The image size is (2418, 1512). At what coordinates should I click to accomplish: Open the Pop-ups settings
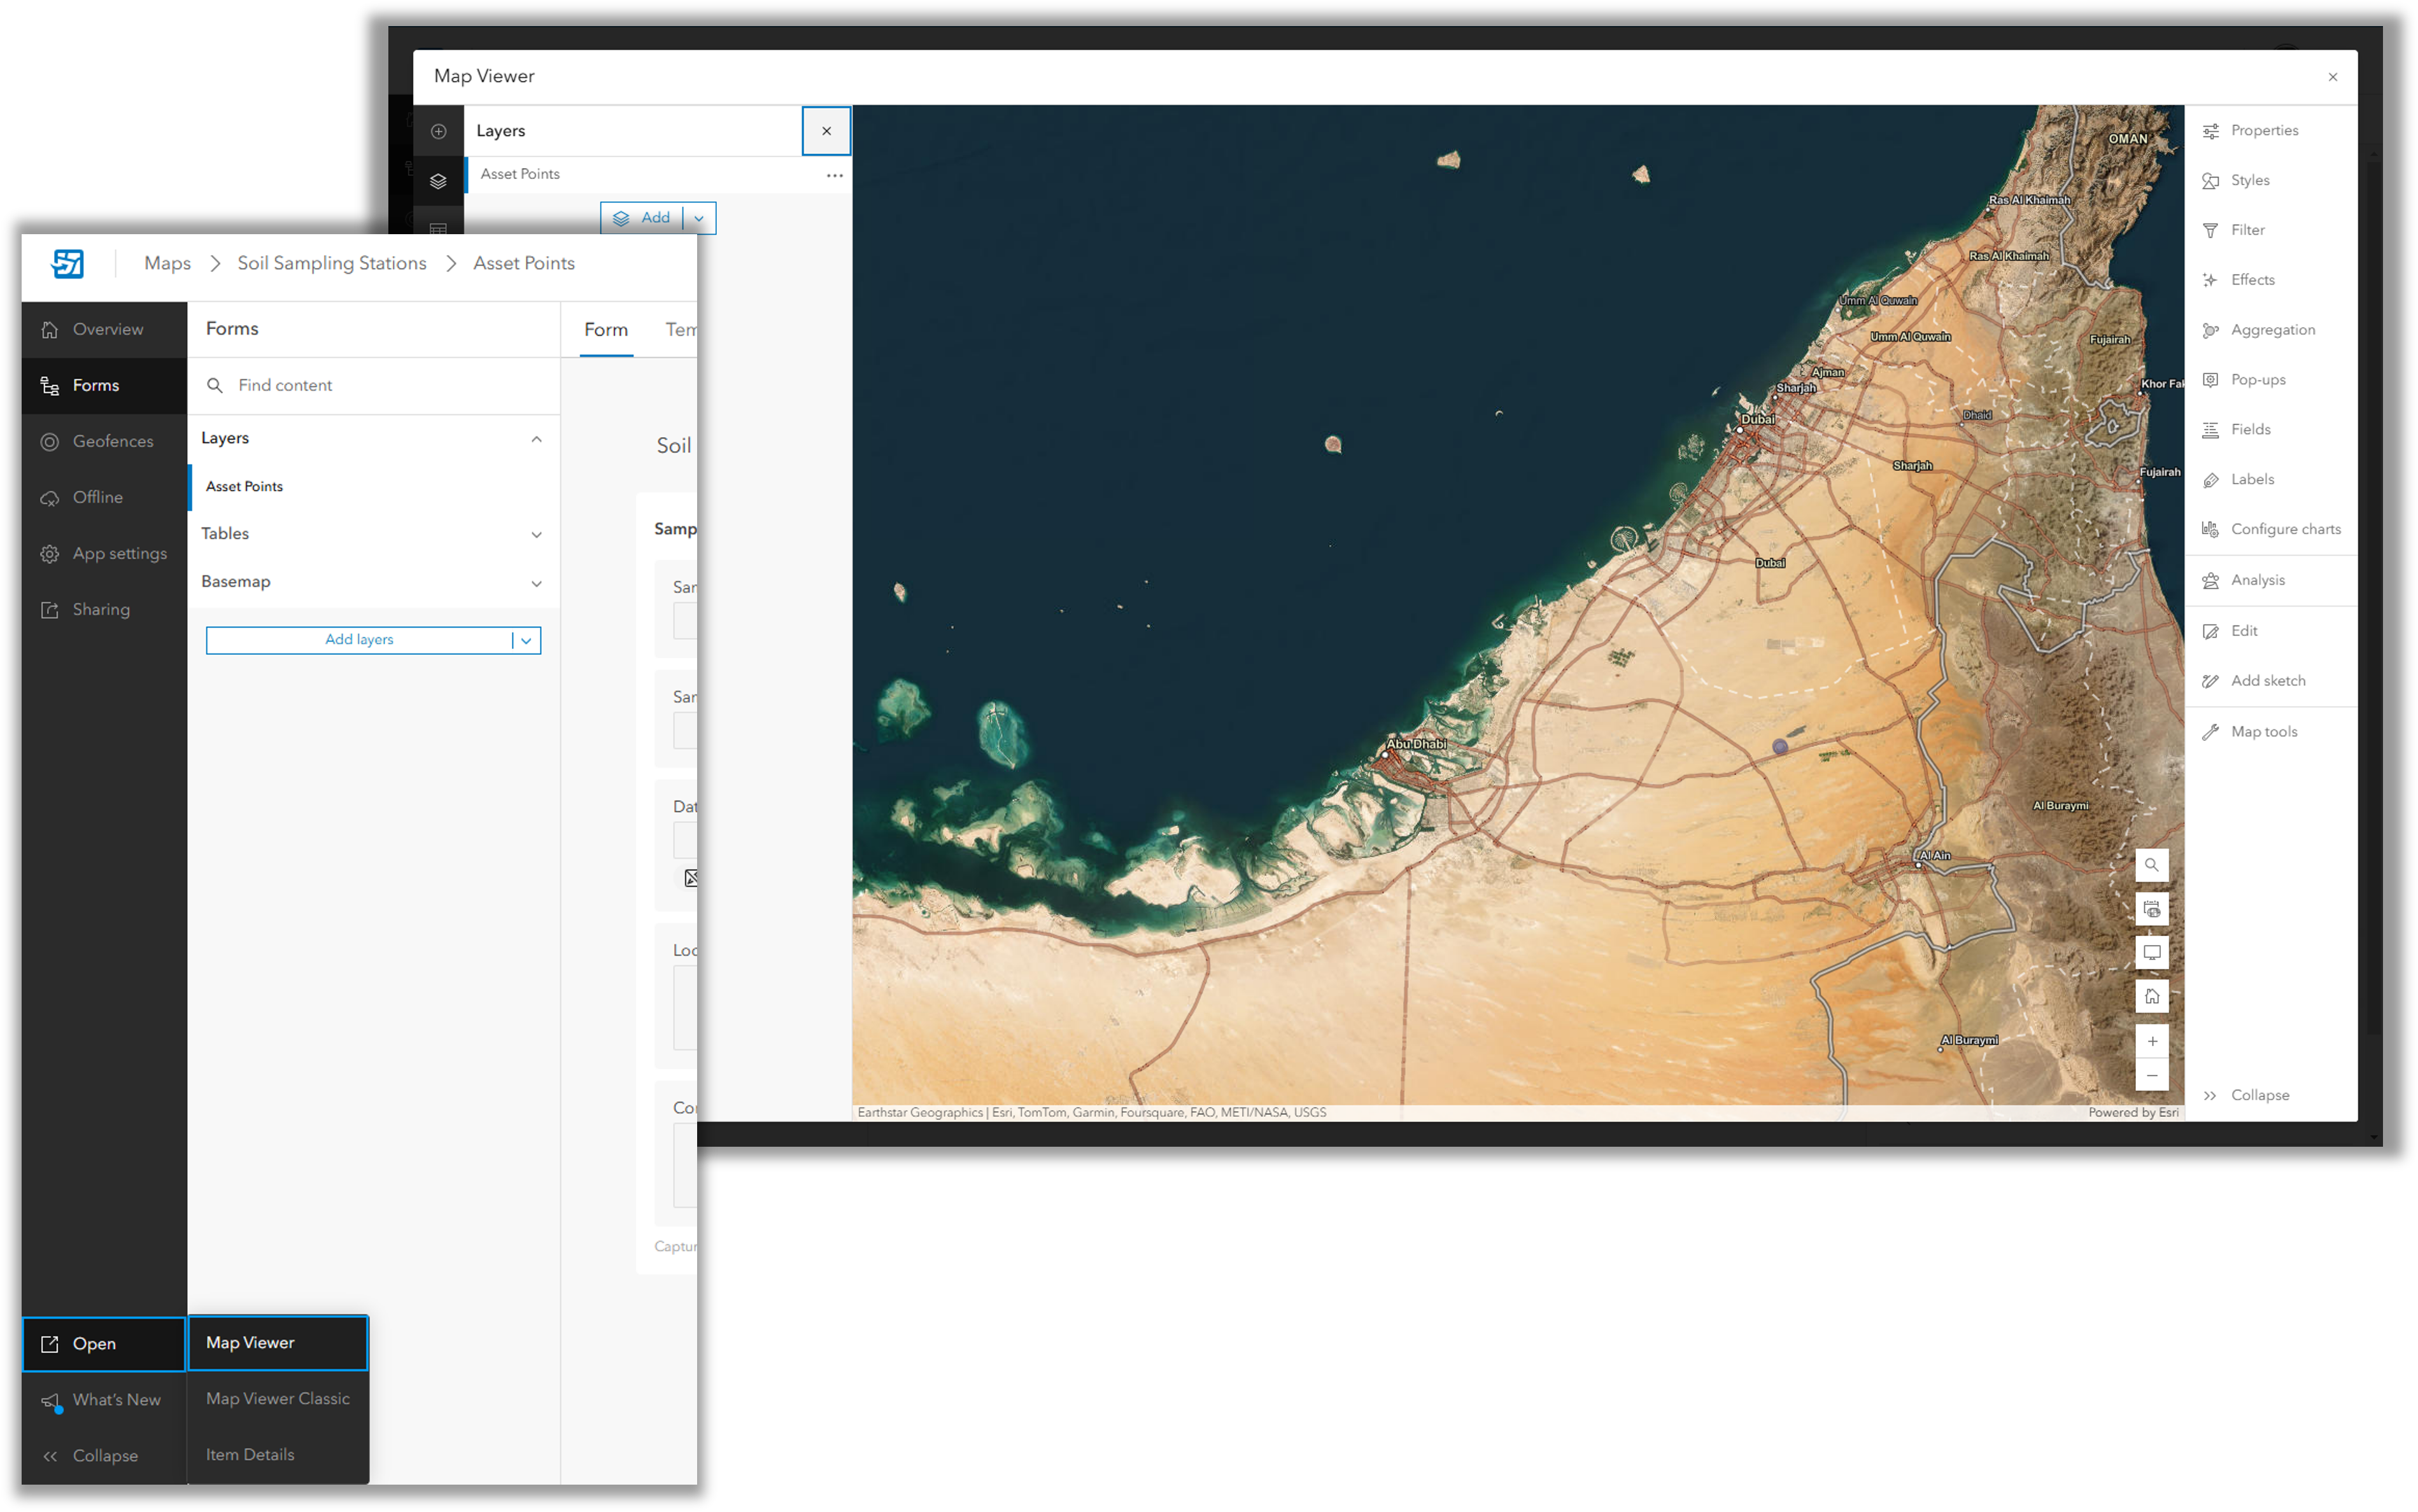tap(2256, 379)
